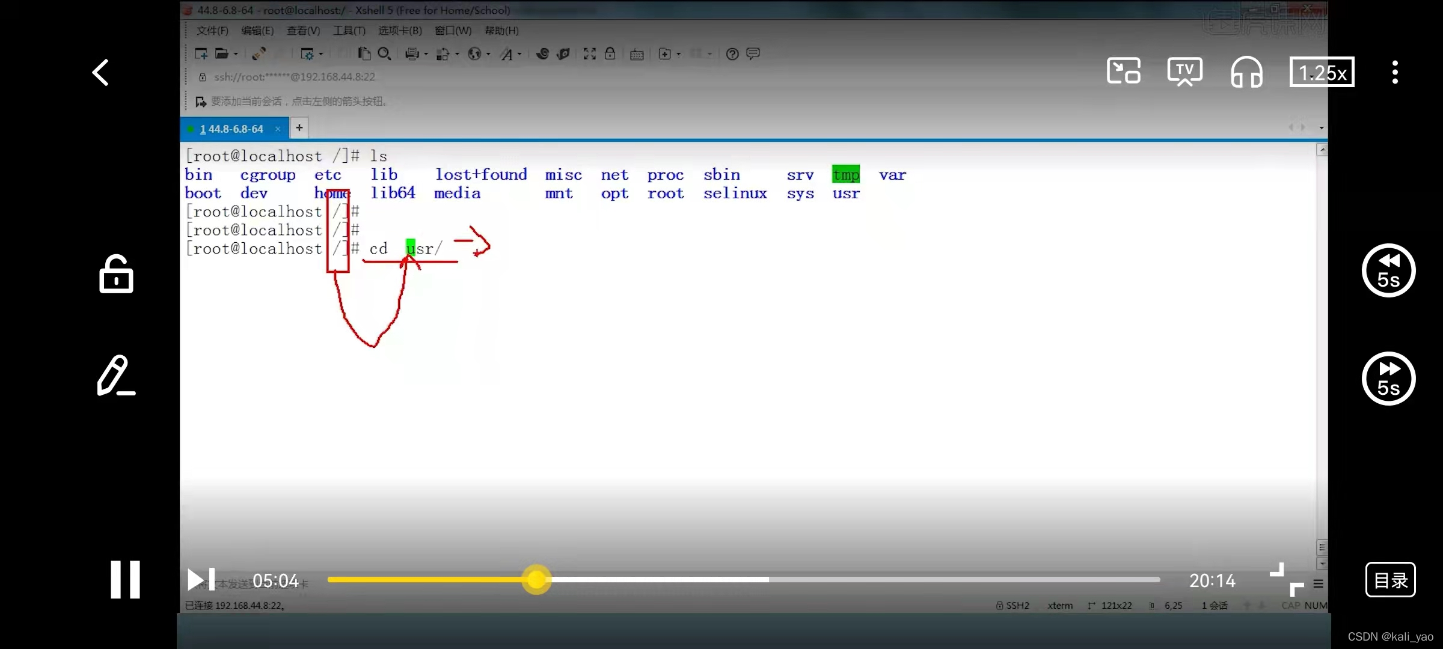Pause the video playback
Screen dimensions: 1443x649
tap(125, 579)
